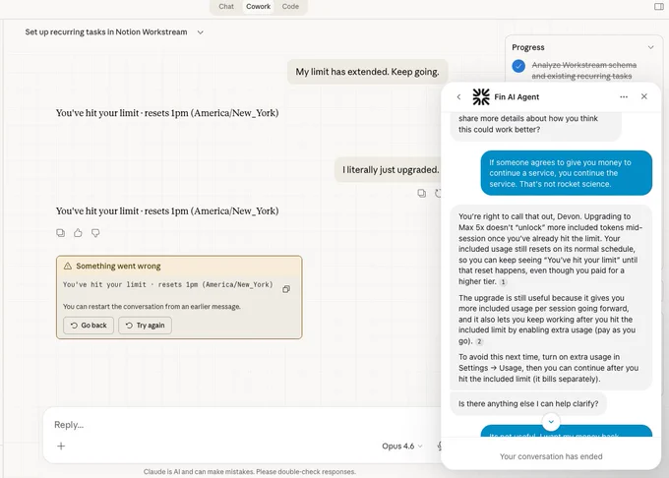669x478 pixels.
Task: Click the 'Something went wrong' heading
Action: click(x=118, y=267)
